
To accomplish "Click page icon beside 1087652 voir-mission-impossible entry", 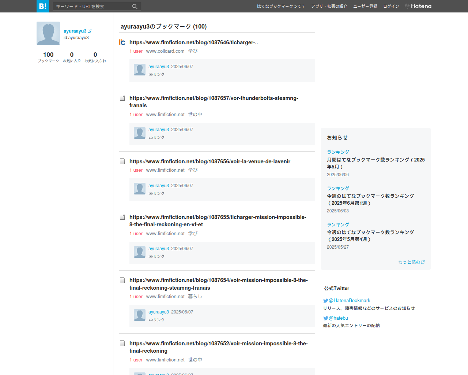I will (x=122, y=344).
